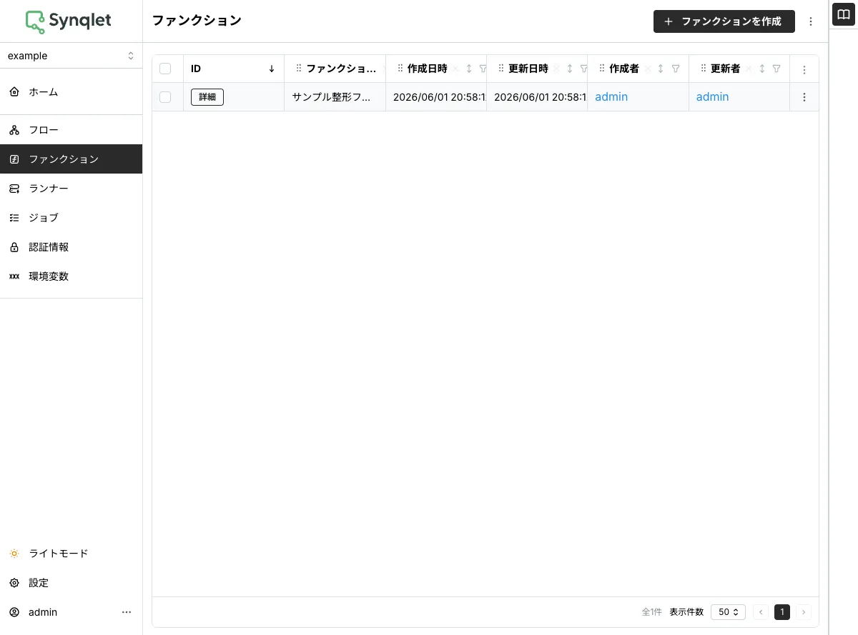Sort by ID using the down arrow
The width and height of the screenshot is (858, 635).
pos(272,69)
